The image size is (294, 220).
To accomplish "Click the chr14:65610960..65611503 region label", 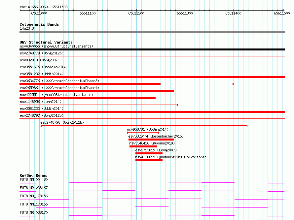I will coord(44,7).
